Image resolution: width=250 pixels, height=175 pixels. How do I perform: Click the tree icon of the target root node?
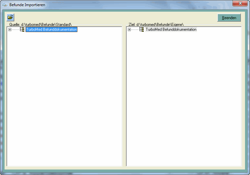click(142, 30)
